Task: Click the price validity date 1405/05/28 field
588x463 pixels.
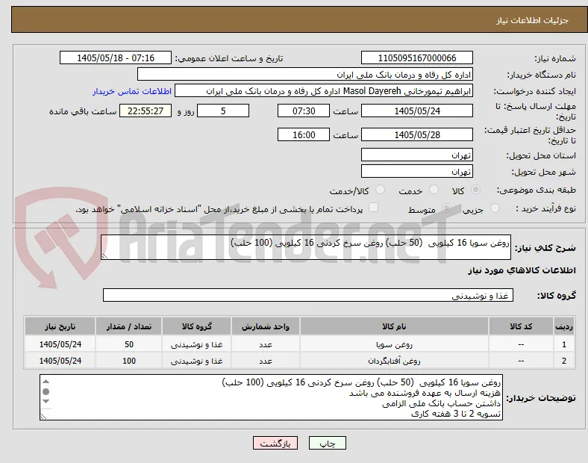Action: (417, 134)
